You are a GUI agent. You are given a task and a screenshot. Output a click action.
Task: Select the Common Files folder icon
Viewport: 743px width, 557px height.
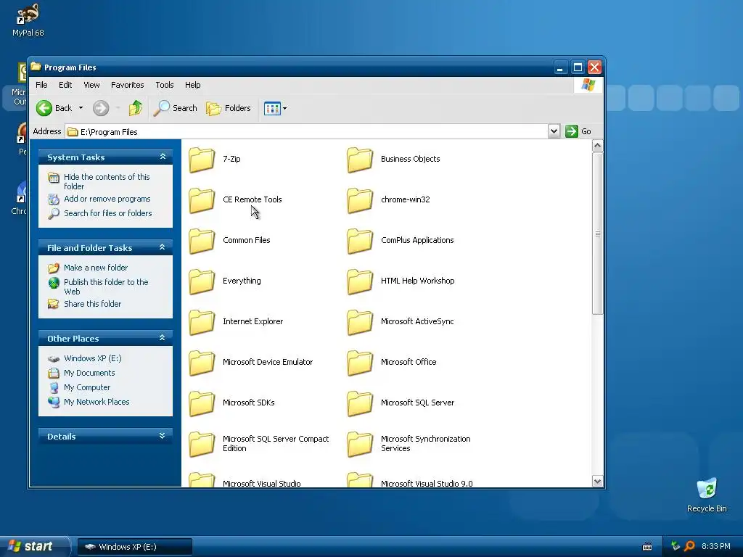[x=202, y=241]
